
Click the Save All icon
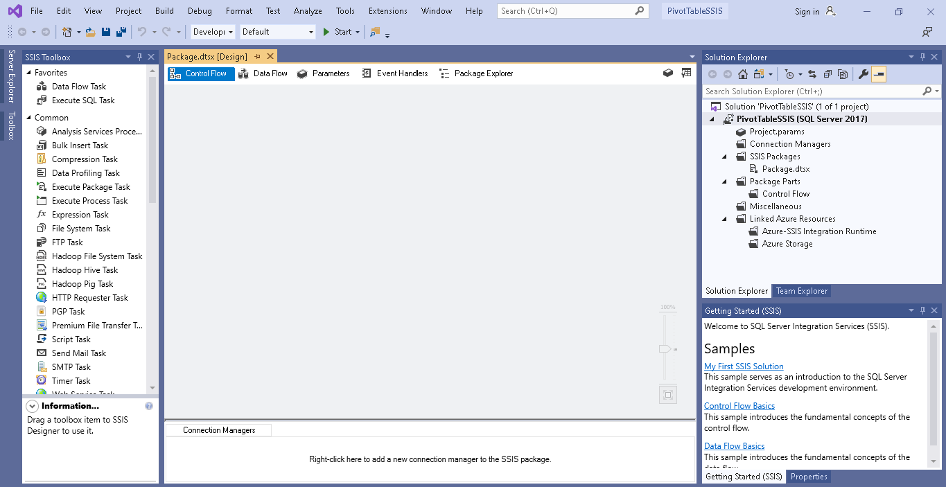coord(121,32)
